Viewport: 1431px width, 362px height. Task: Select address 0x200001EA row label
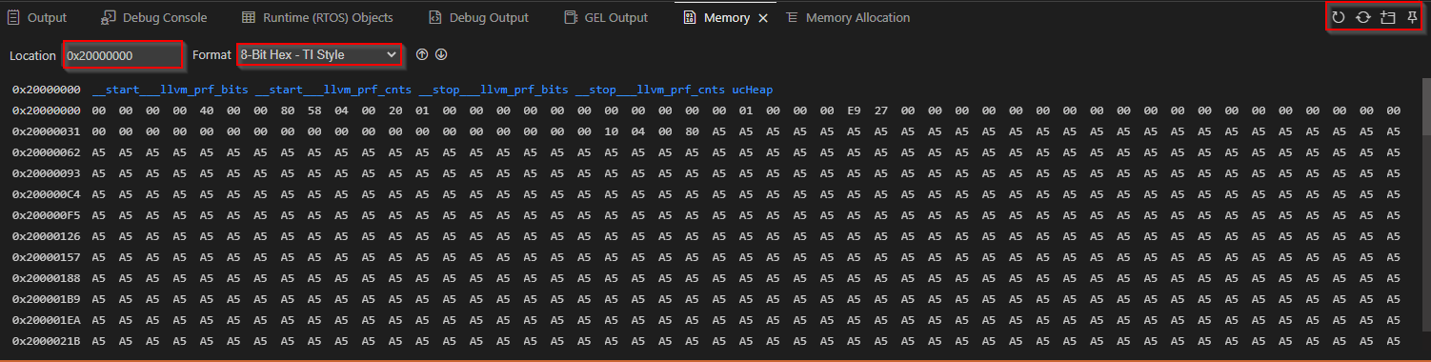click(46, 320)
